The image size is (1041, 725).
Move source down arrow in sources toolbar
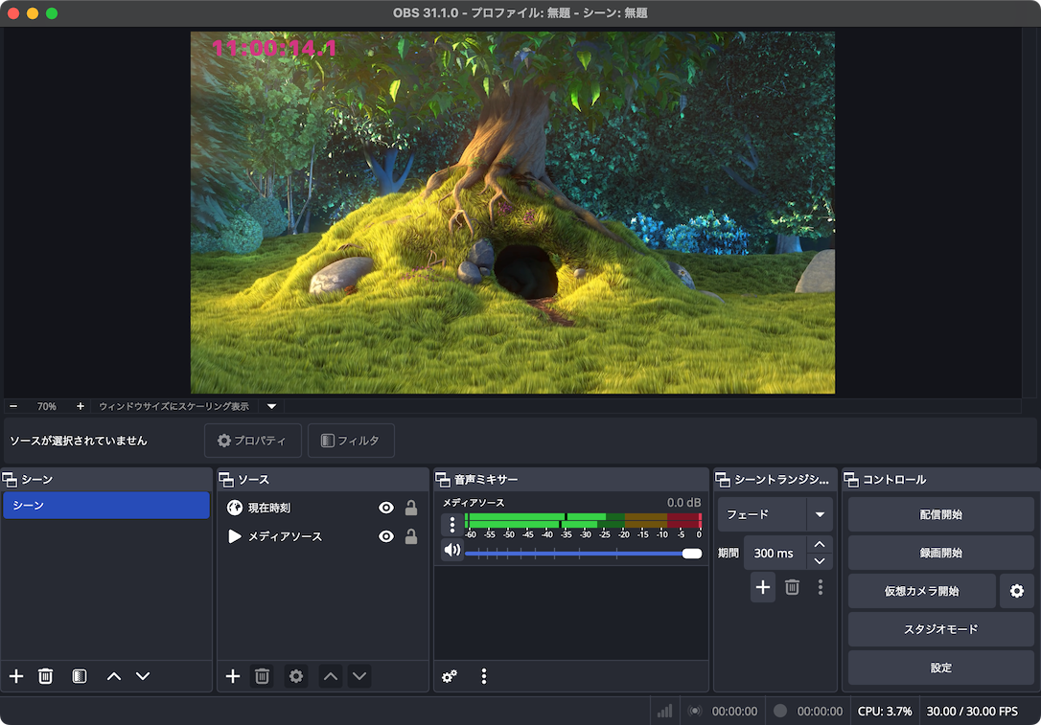point(359,676)
